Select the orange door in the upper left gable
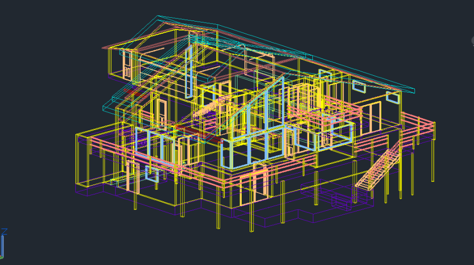 click(127, 64)
